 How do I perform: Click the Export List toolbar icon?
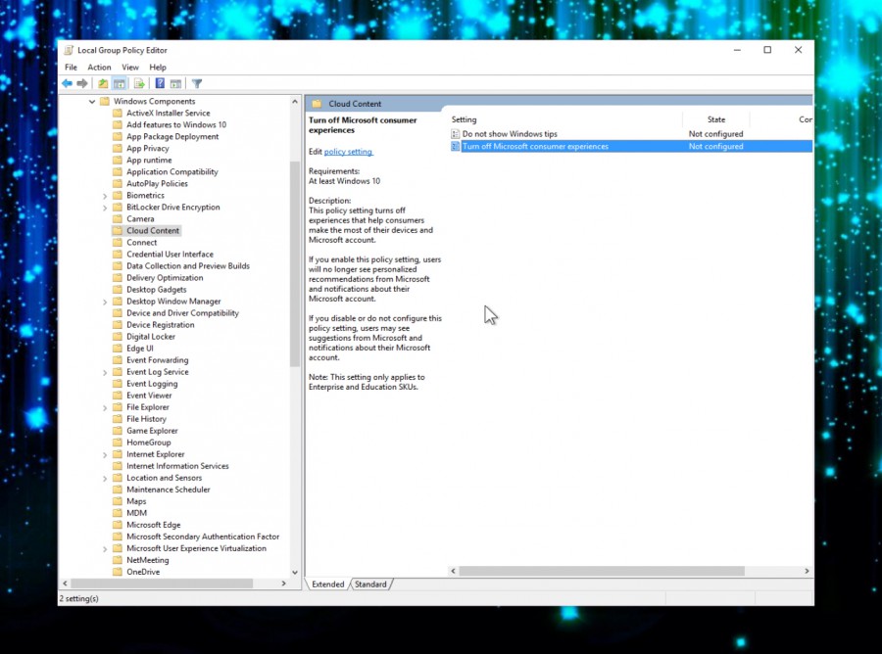(137, 83)
